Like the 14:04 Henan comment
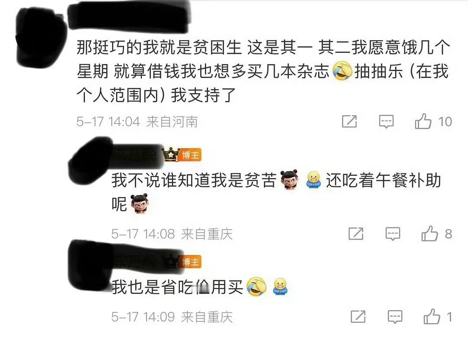The image size is (468, 337). pyautogui.click(x=423, y=121)
